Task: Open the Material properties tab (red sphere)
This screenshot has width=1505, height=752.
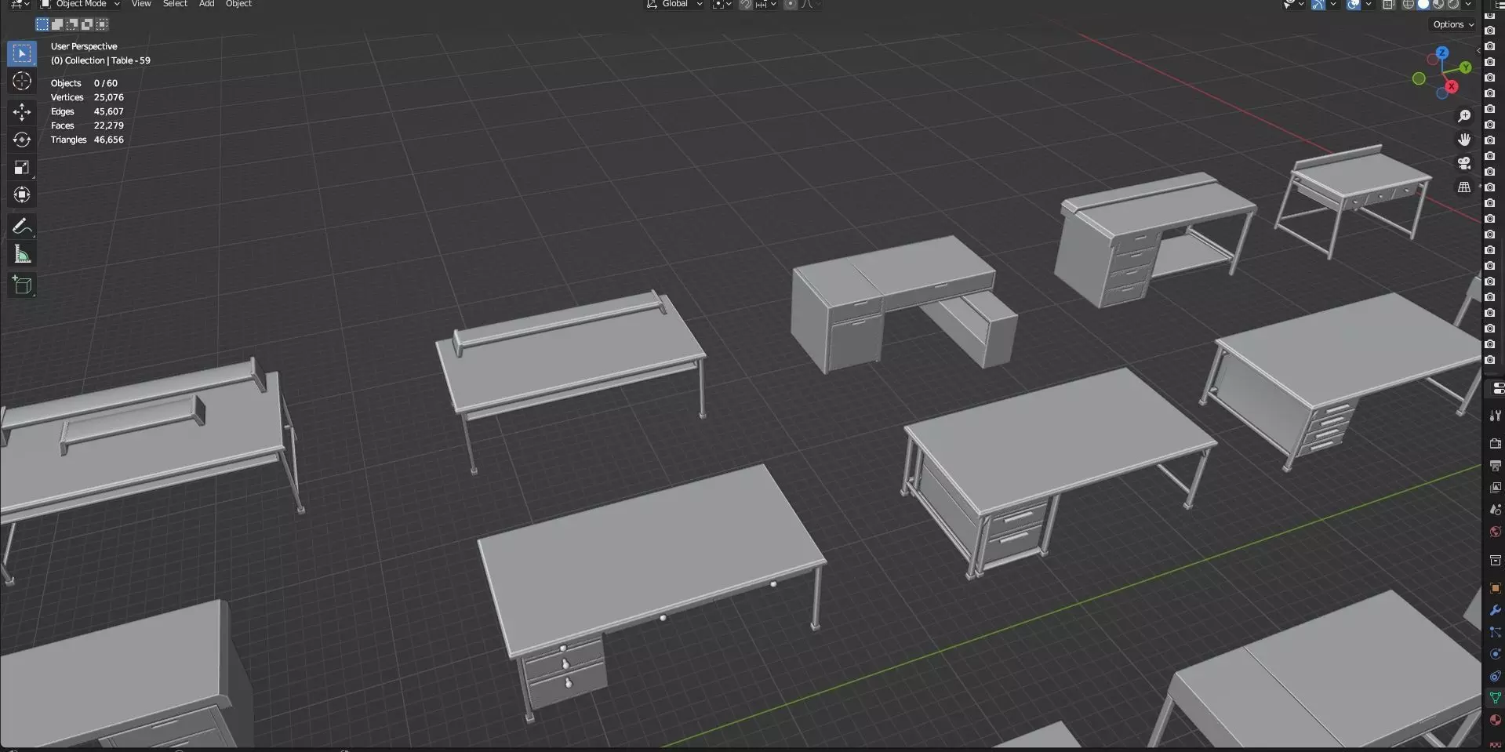Action: coord(1495,720)
